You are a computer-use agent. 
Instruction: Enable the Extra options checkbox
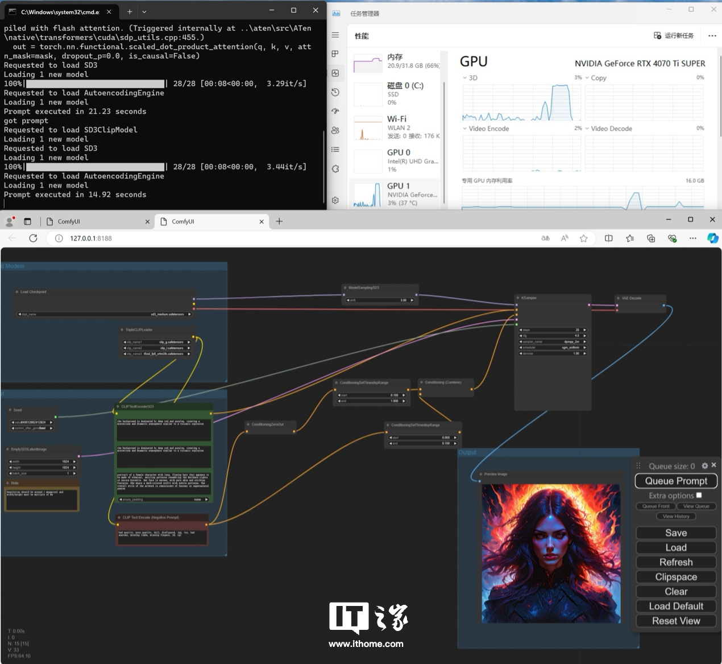[699, 495]
